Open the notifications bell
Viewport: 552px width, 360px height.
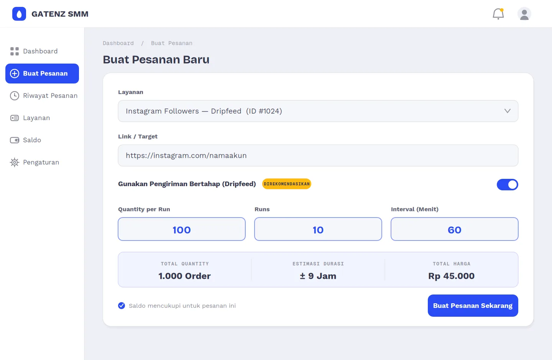(498, 14)
